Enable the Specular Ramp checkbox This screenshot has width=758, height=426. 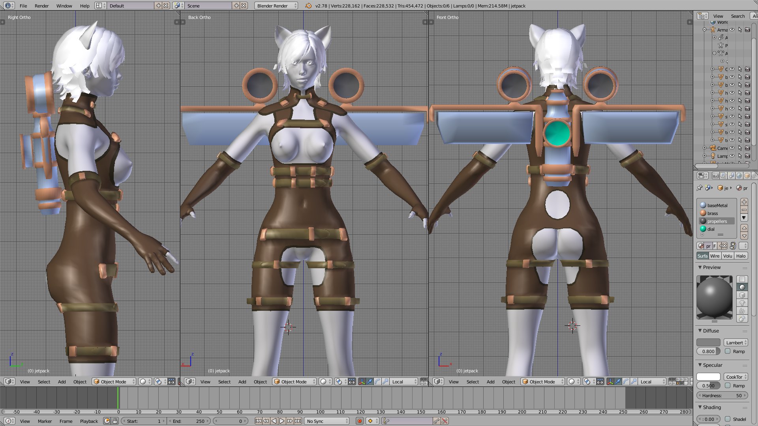(728, 385)
